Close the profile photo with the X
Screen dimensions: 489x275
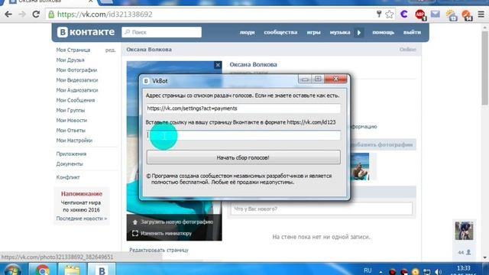point(218,65)
